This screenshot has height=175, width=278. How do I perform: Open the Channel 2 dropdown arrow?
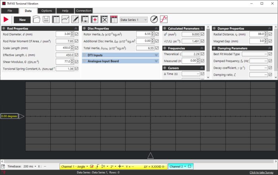(x=185, y=166)
